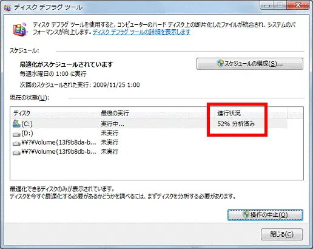Select the Volume{13f9b8da-b... list entry
The width and height of the screenshot is (313, 249).
59,143
